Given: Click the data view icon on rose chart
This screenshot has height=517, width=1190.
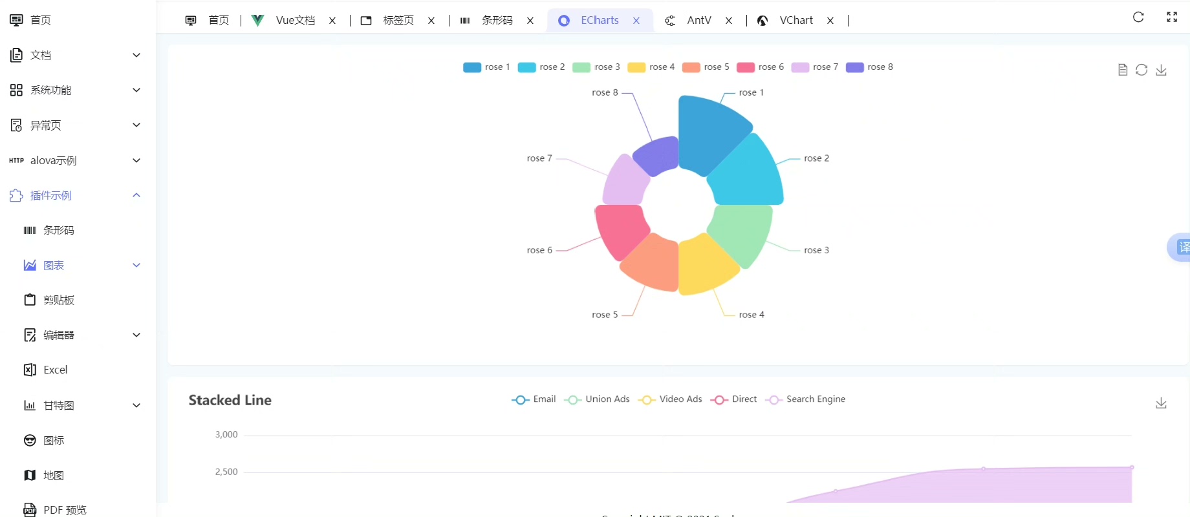Looking at the screenshot, I should pyautogui.click(x=1123, y=70).
